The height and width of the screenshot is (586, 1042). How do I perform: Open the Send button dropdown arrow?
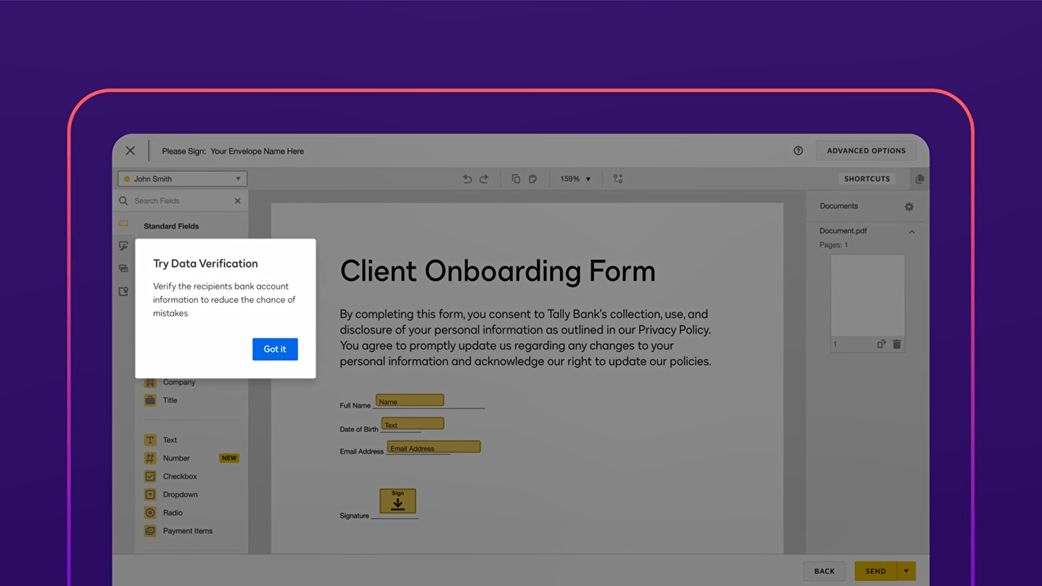906,571
